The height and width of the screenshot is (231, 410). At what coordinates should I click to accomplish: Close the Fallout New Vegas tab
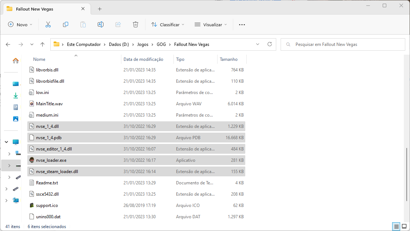pos(83,9)
